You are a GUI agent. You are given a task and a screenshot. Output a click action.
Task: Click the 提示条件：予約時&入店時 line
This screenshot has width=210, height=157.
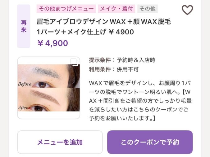point(122,60)
